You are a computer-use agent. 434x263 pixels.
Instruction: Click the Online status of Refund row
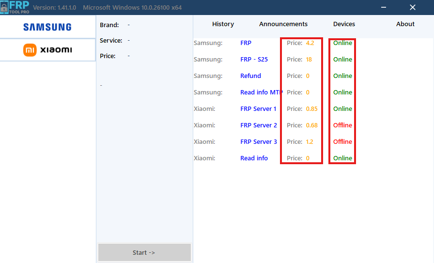342,76
